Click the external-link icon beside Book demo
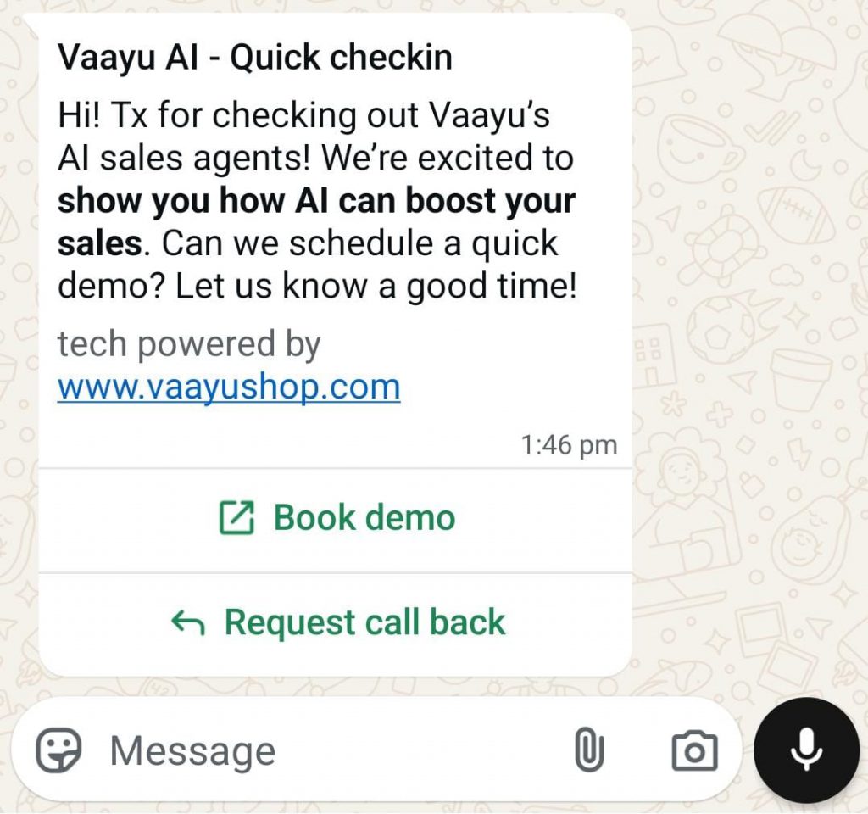 (x=236, y=518)
